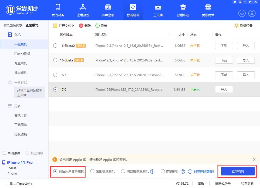260x188 pixels.
Task: Open the 教程中心 nav icon
Action: click(x=183, y=8)
